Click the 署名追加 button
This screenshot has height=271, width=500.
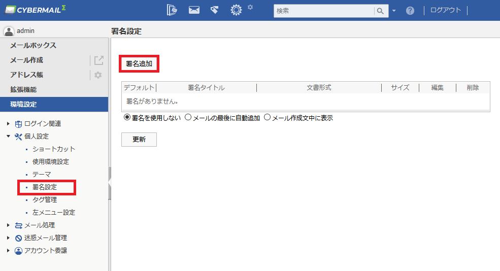[139, 64]
